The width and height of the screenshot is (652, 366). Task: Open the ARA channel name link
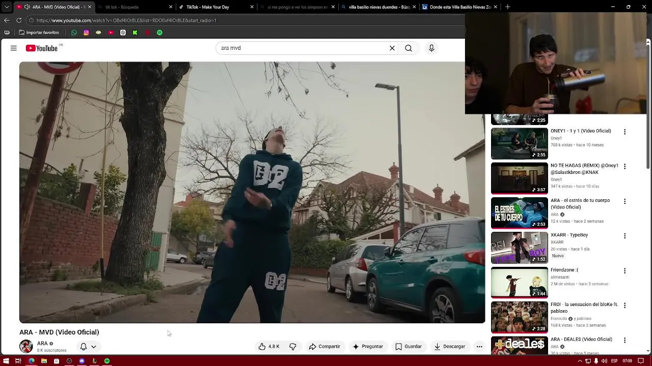42,344
